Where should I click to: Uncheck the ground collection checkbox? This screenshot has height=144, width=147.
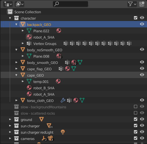[x=135, y=119]
